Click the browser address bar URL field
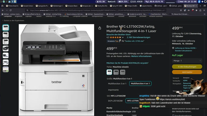Screen dimensions: 207x116 [97, 10]
